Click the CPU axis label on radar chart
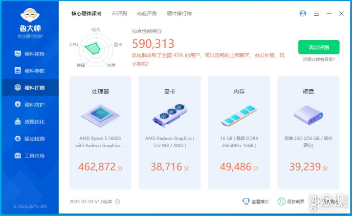 pos(74,45)
